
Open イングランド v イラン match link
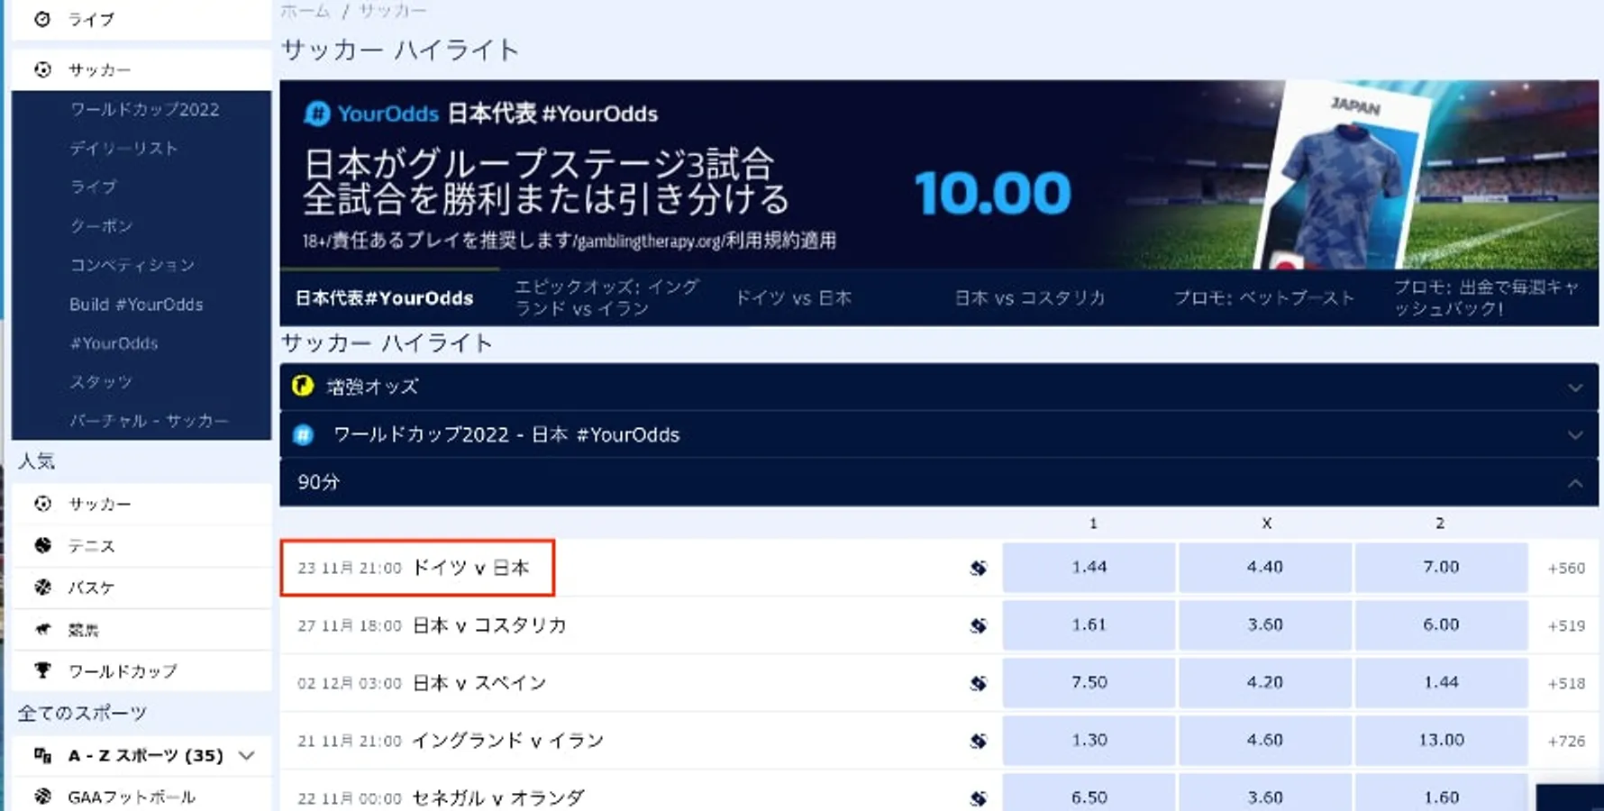point(508,741)
